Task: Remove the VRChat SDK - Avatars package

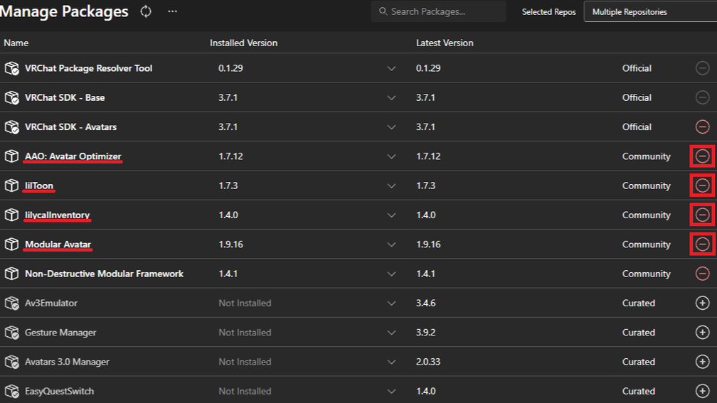Action: pyautogui.click(x=702, y=127)
